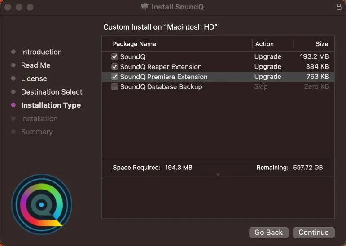Select the Installation Type step

coord(51,105)
